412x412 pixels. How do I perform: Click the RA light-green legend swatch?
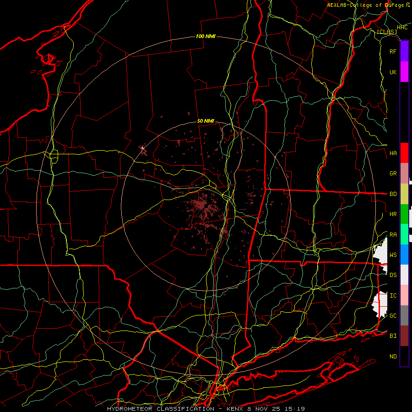click(x=404, y=234)
